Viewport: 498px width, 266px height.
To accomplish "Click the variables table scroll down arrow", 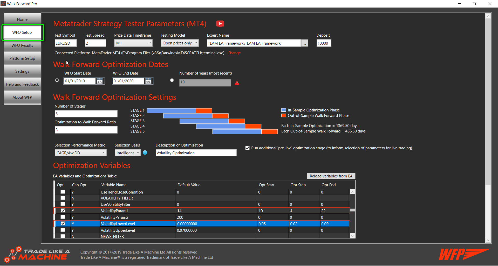I will pyautogui.click(x=352, y=236).
